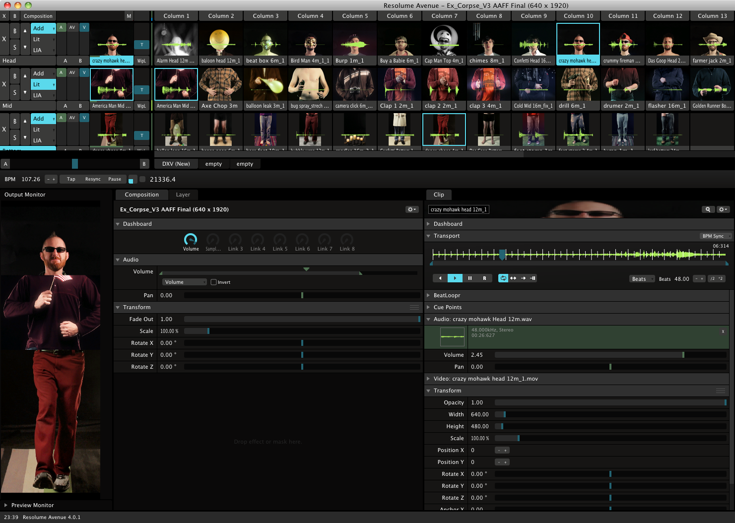Open the Volume dropdown under Audio
This screenshot has height=523, width=735.
pyautogui.click(x=184, y=282)
